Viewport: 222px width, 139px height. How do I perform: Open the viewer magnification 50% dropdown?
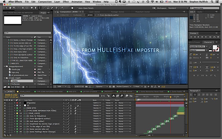coord(62,86)
